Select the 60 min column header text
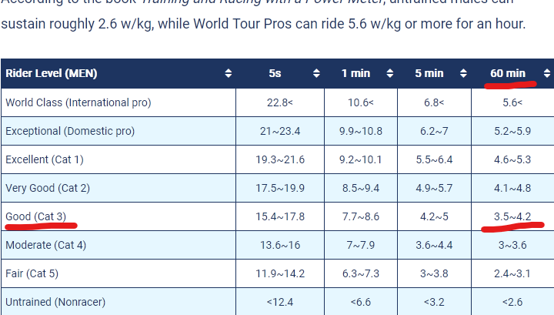The height and width of the screenshot is (315, 554). point(508,73)
